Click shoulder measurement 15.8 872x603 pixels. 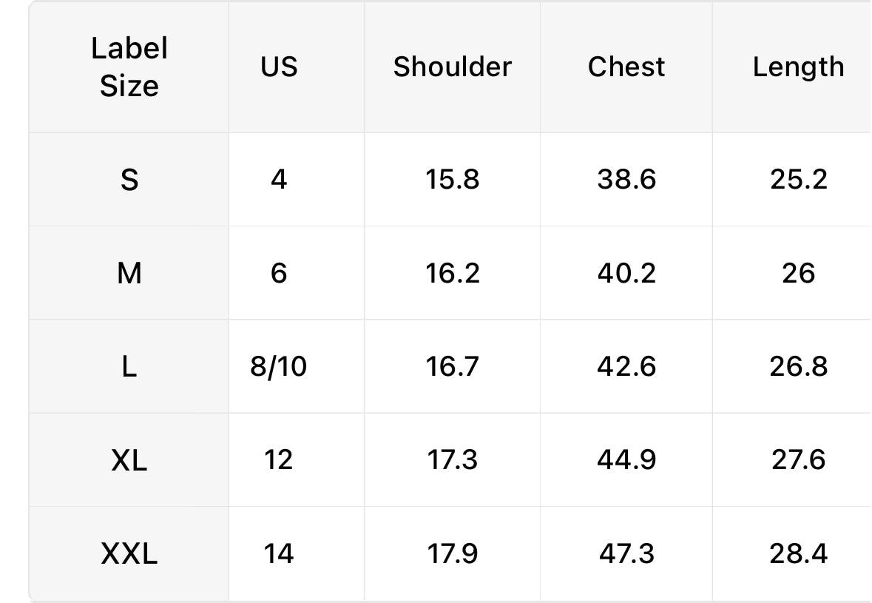[x=452, y=180]
